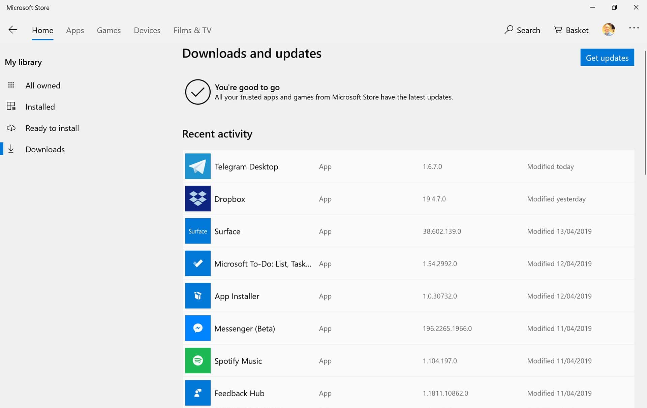Click the Dropbox app icon
The image size is (647, 408).
[x=198, y=198]
